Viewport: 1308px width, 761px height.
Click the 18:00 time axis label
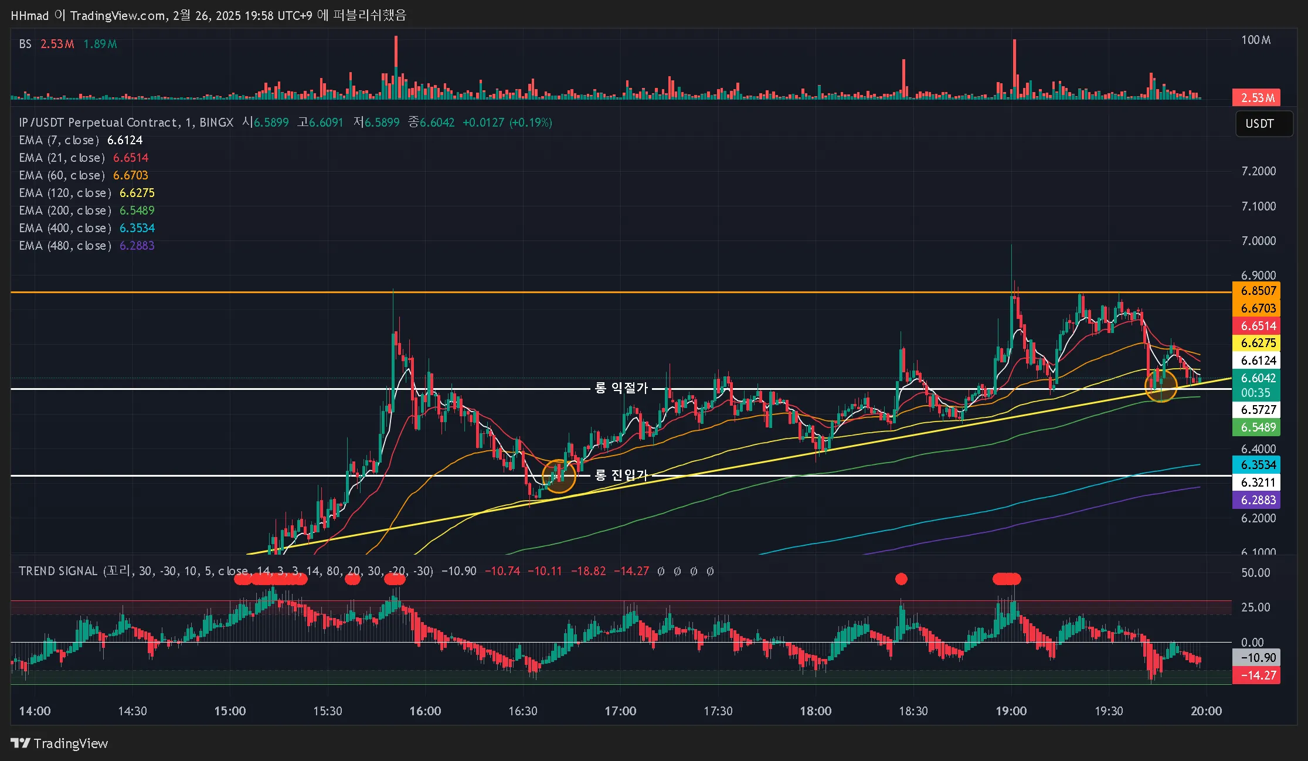tap(816, 711)
